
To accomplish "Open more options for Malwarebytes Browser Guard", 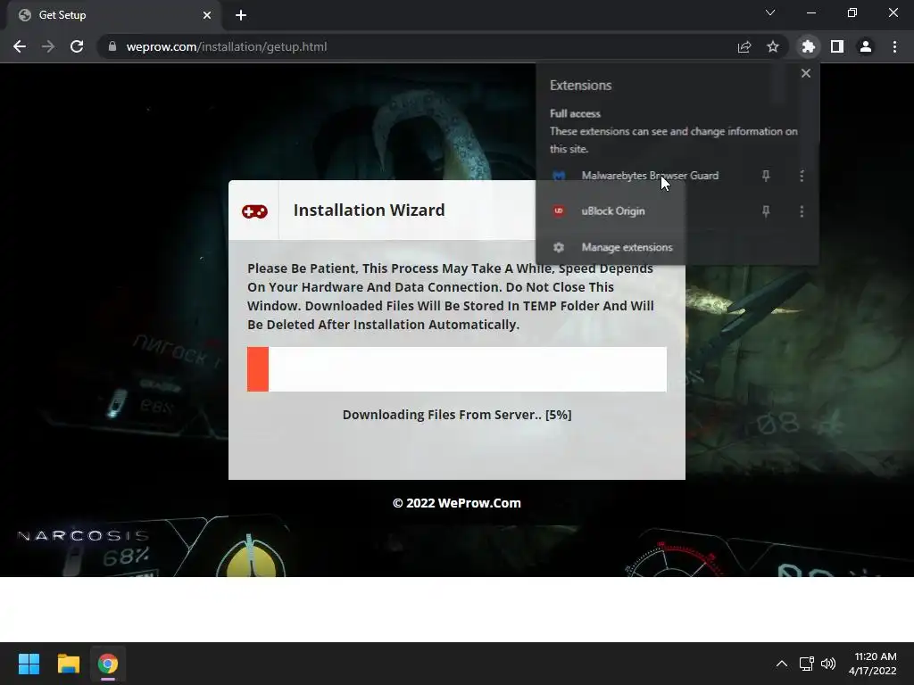I will 802,176.
